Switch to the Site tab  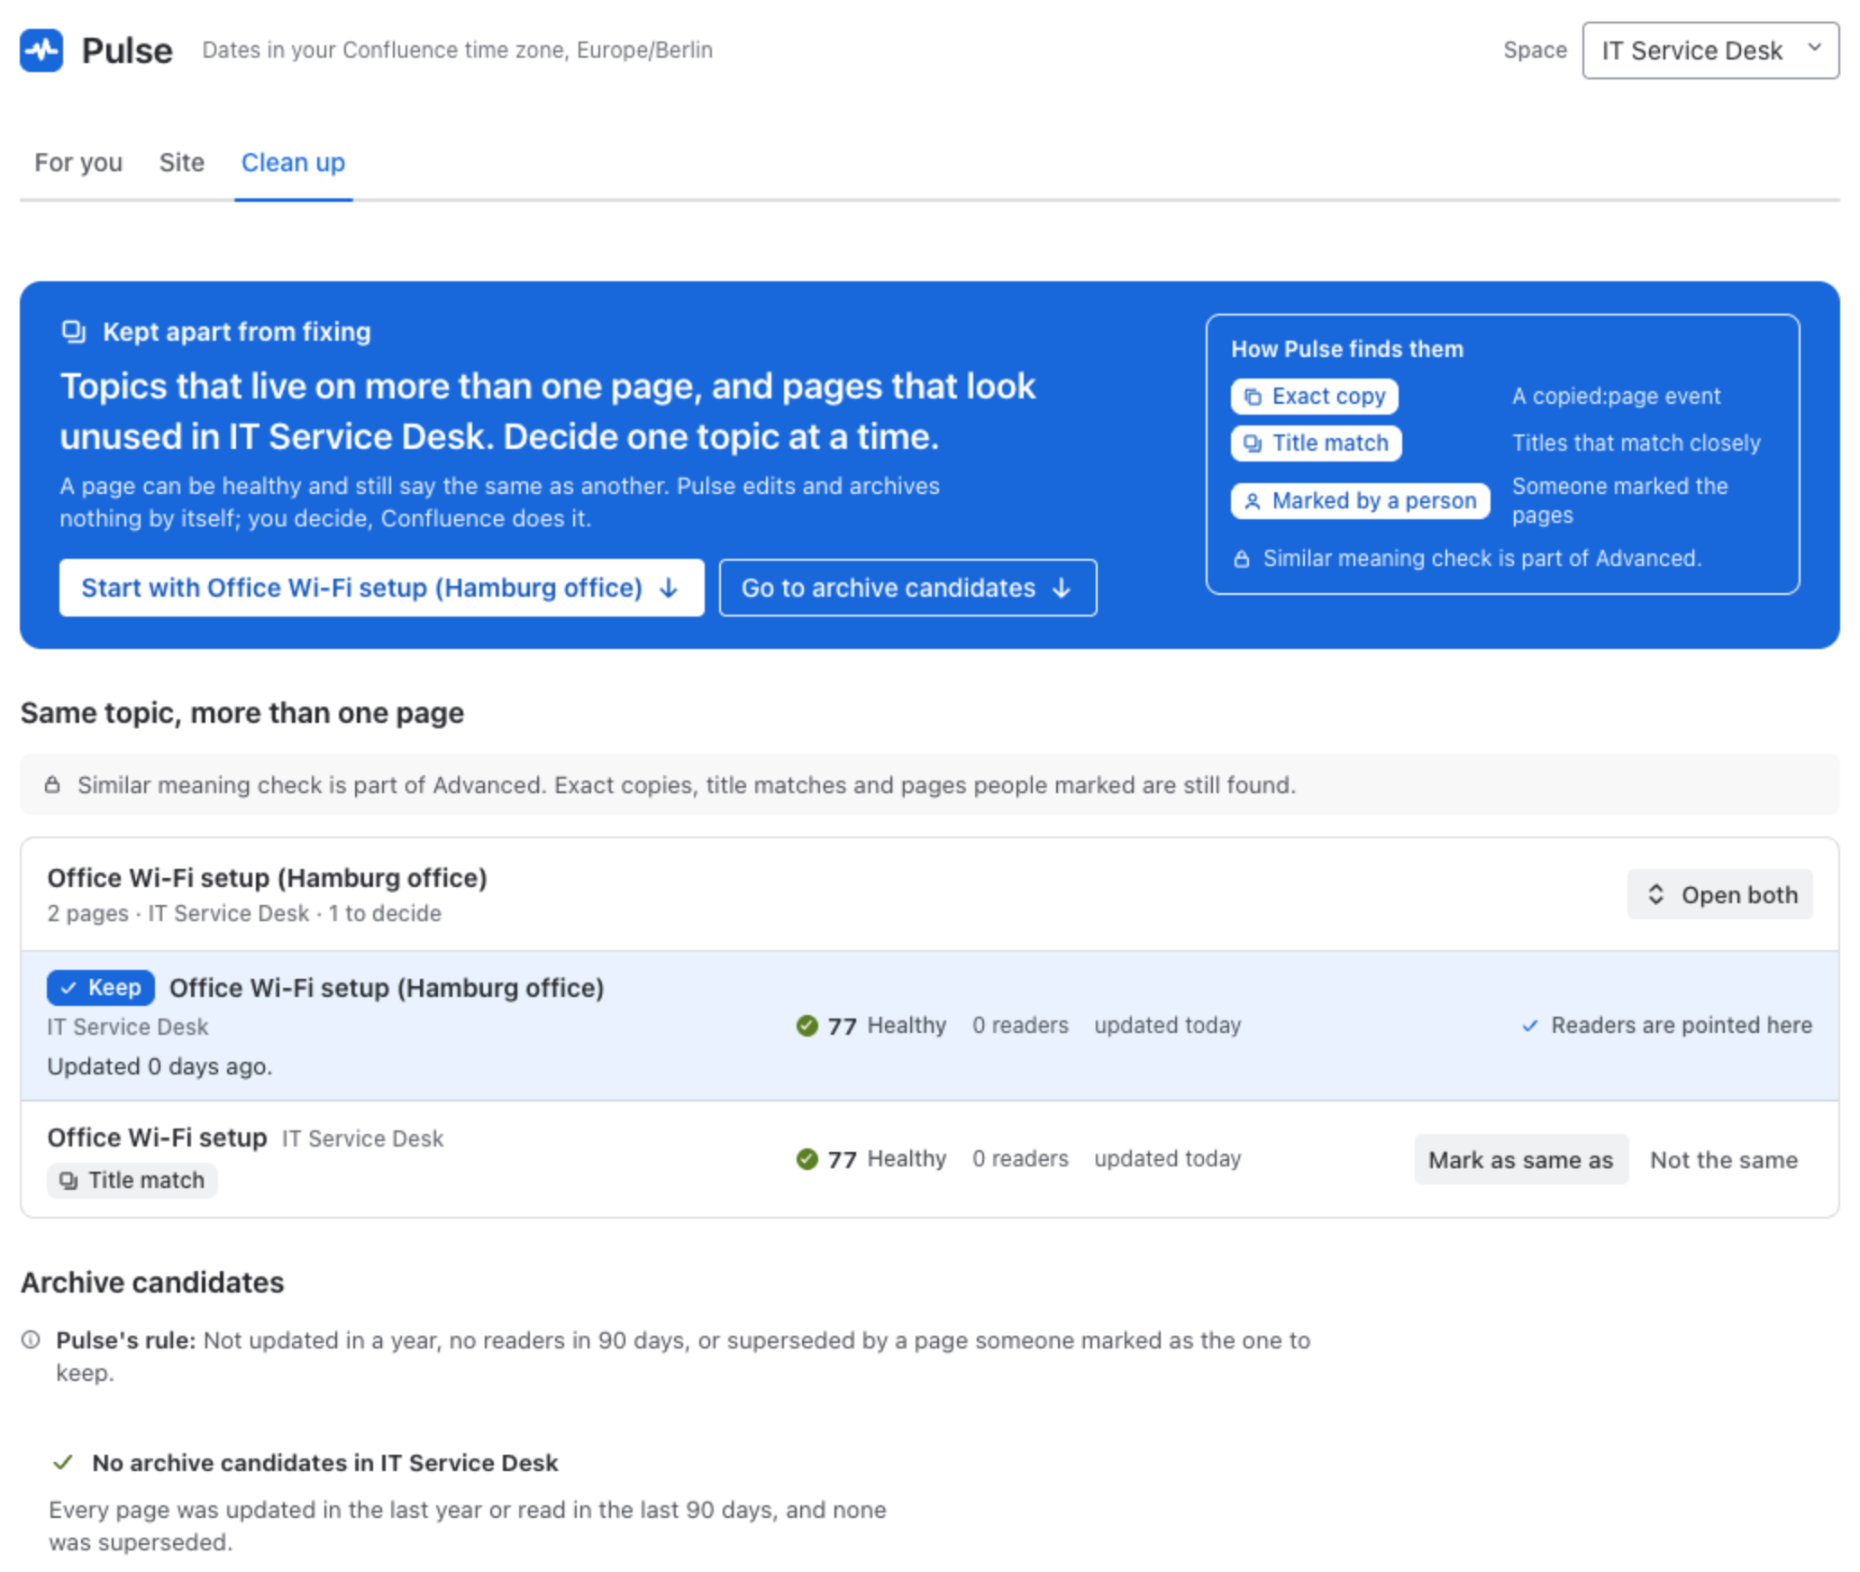point(181,162)
